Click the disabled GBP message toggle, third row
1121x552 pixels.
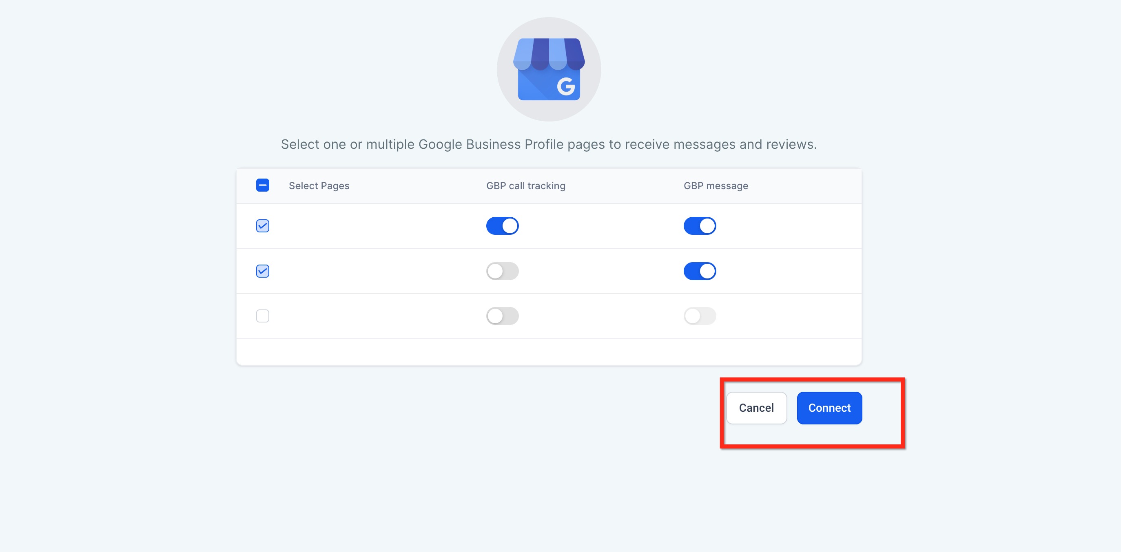pos(699,316)
